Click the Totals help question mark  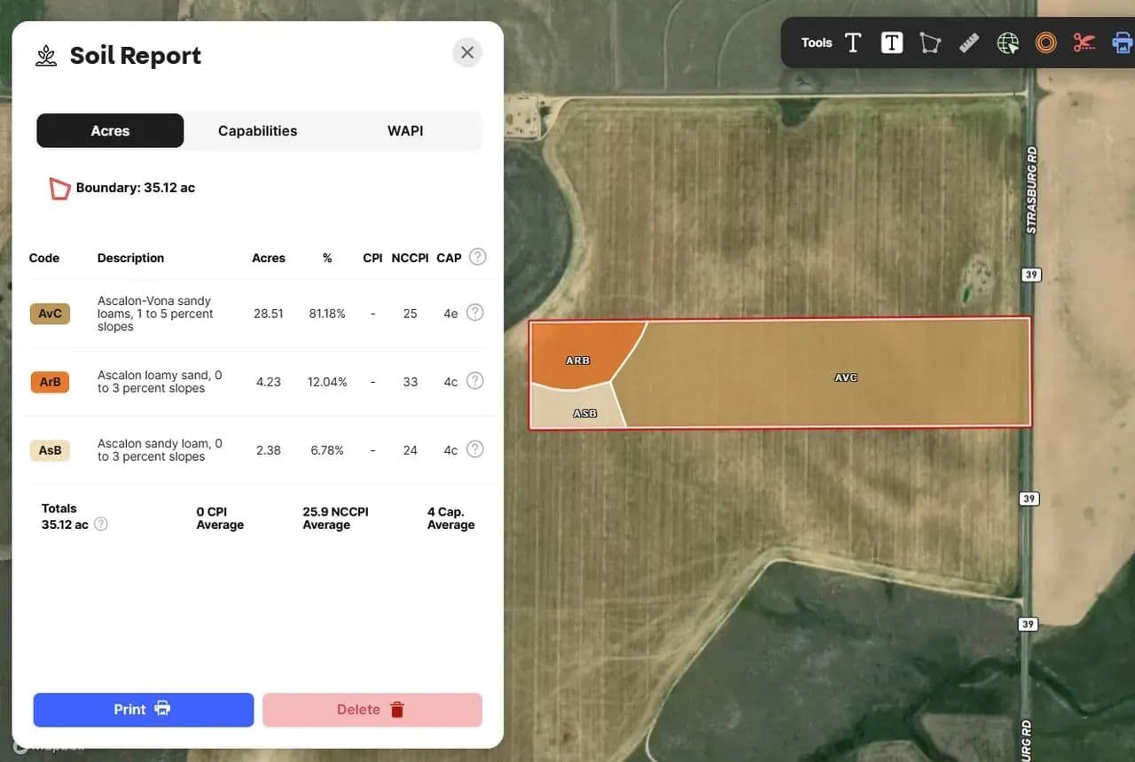(x=101, y=524)
